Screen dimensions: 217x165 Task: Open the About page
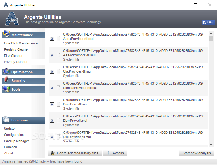[9, 153]
